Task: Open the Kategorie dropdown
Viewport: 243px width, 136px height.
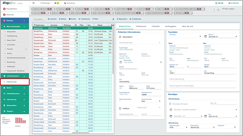Action: point(227,127)
